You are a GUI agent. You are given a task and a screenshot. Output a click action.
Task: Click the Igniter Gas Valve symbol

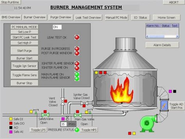tap(84, 103)
